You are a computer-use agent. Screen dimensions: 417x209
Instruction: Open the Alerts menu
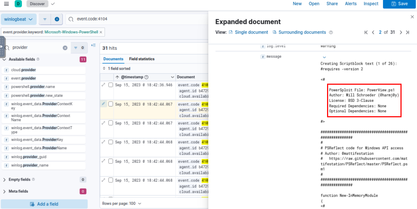pyautogui.click(x=351, y=4)
